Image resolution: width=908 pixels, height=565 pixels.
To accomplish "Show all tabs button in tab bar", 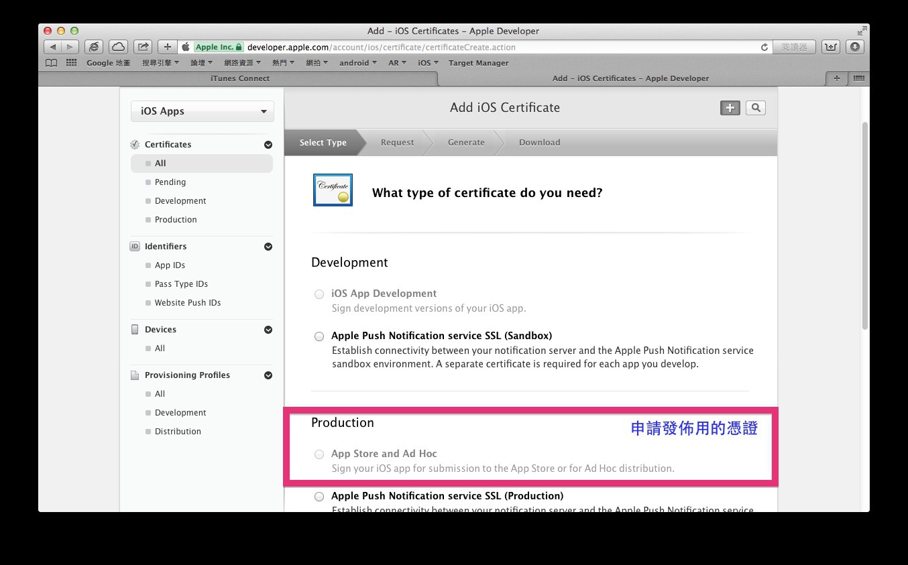I will [x=858, y=78].
